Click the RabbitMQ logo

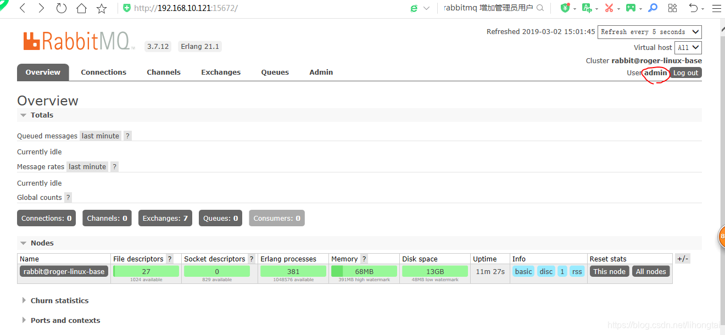pyautogui.click(x=79, y=41)
